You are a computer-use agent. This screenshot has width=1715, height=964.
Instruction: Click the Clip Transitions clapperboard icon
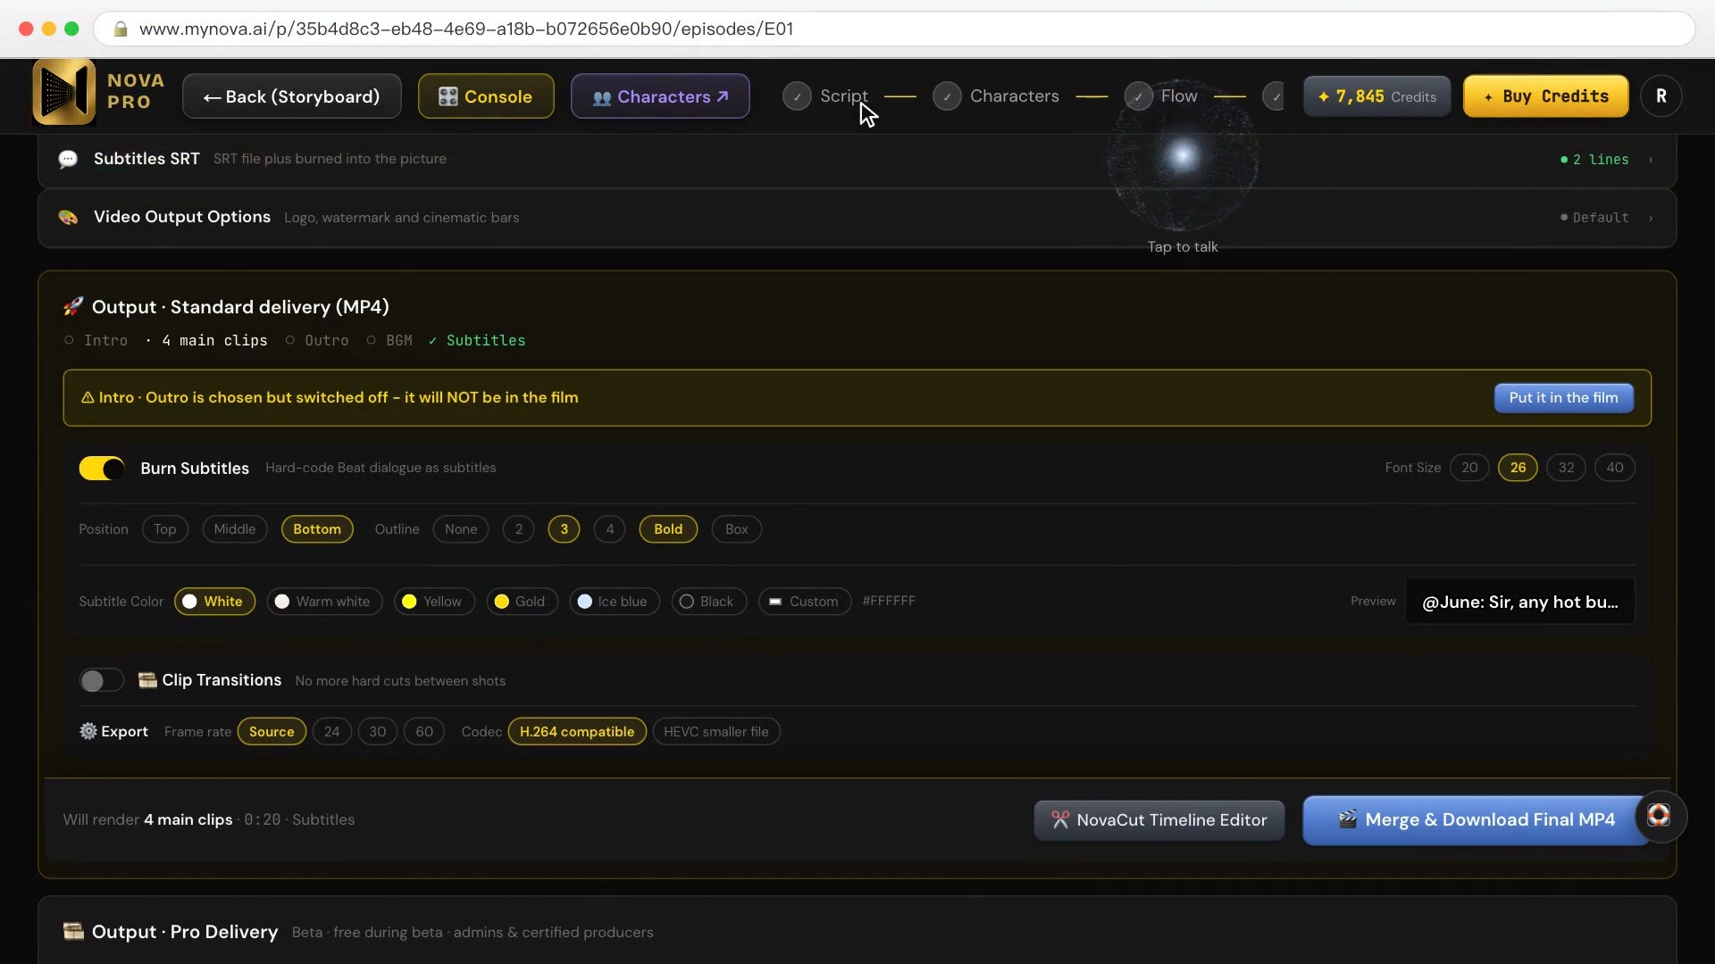147,680
